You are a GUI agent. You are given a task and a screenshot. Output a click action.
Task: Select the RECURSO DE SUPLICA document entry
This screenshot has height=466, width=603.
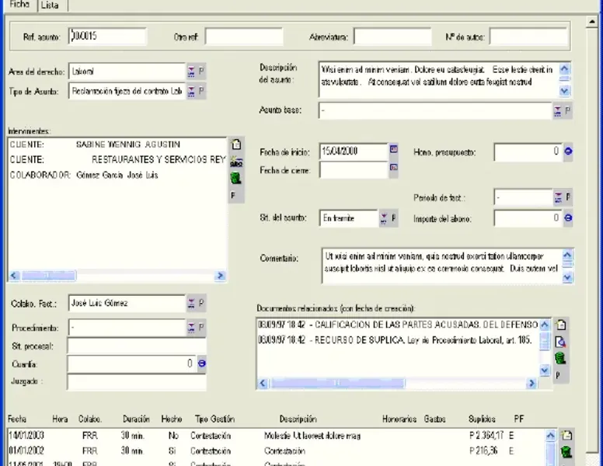pyautogui.click(x=396, y=341)
